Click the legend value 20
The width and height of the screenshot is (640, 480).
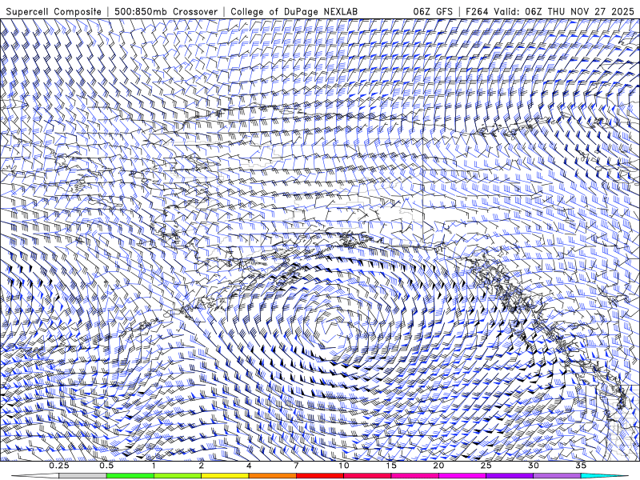click(x=438, y=466)
